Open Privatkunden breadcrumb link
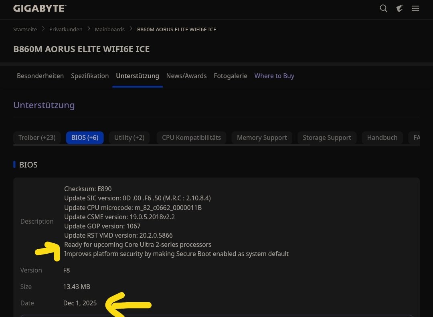The width and height of the screenshot is (433, 317). 66,29
